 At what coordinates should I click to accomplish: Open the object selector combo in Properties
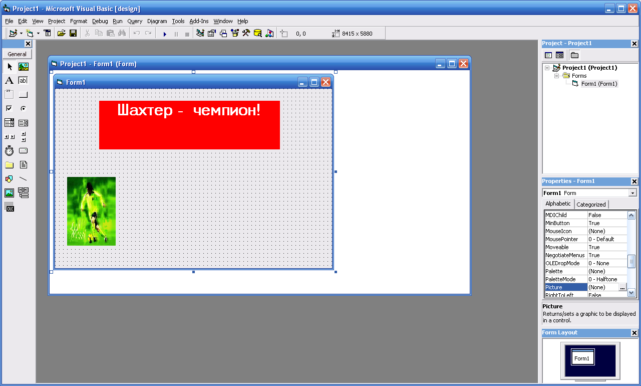633,193
